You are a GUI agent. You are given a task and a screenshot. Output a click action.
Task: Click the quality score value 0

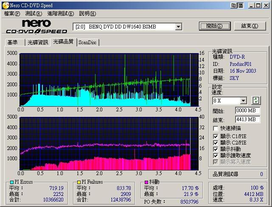261,174
